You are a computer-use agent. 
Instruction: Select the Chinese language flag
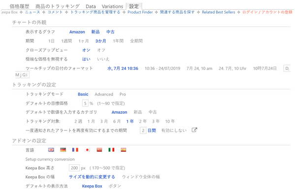[99, 150]
